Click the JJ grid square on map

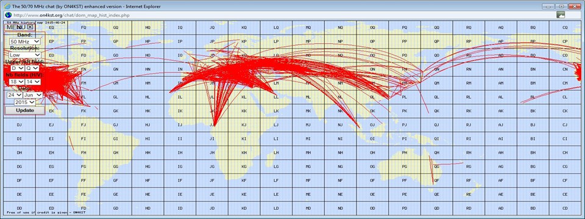click(x=212, y=125)
